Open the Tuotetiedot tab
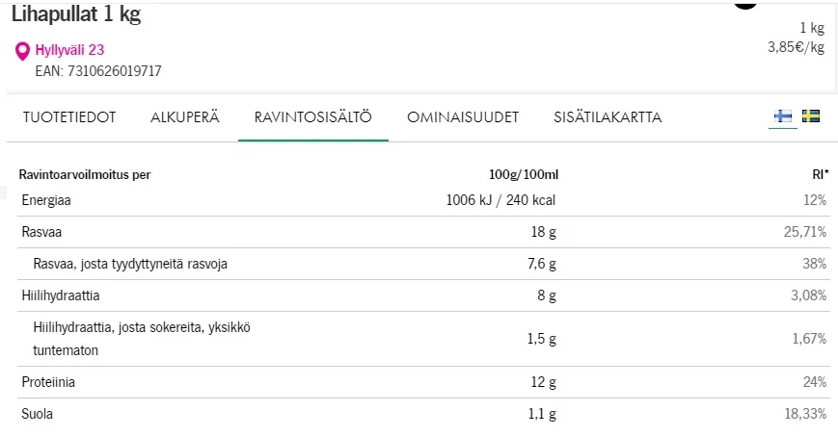The width and height of the screenshot is (838, 436). pyautogui.click(x=69, y=117)
